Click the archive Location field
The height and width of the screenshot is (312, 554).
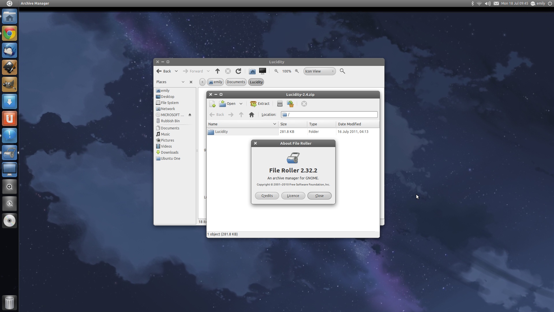click(329, 115)
